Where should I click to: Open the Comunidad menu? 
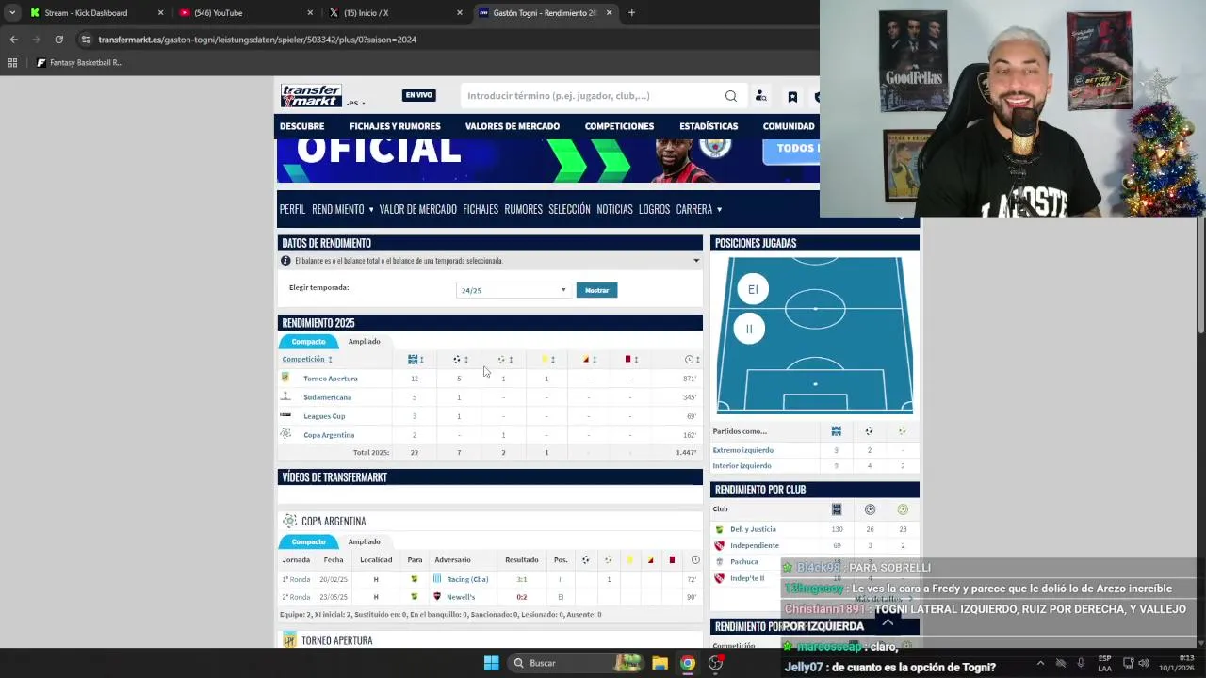pos(789,126)
